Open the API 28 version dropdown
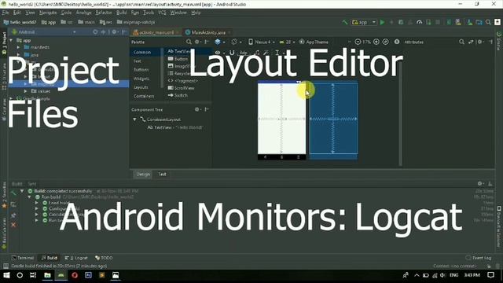 [287, 42]
